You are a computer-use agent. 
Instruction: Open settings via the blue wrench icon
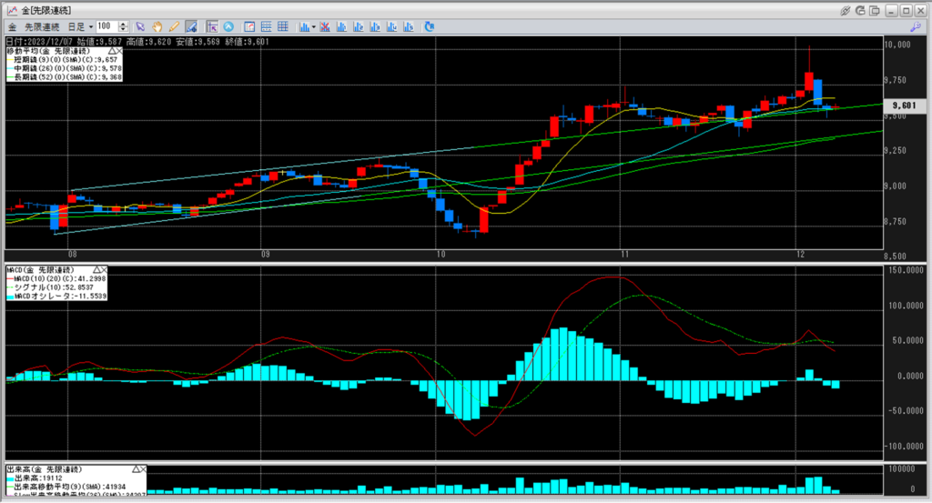click(915, 26)
